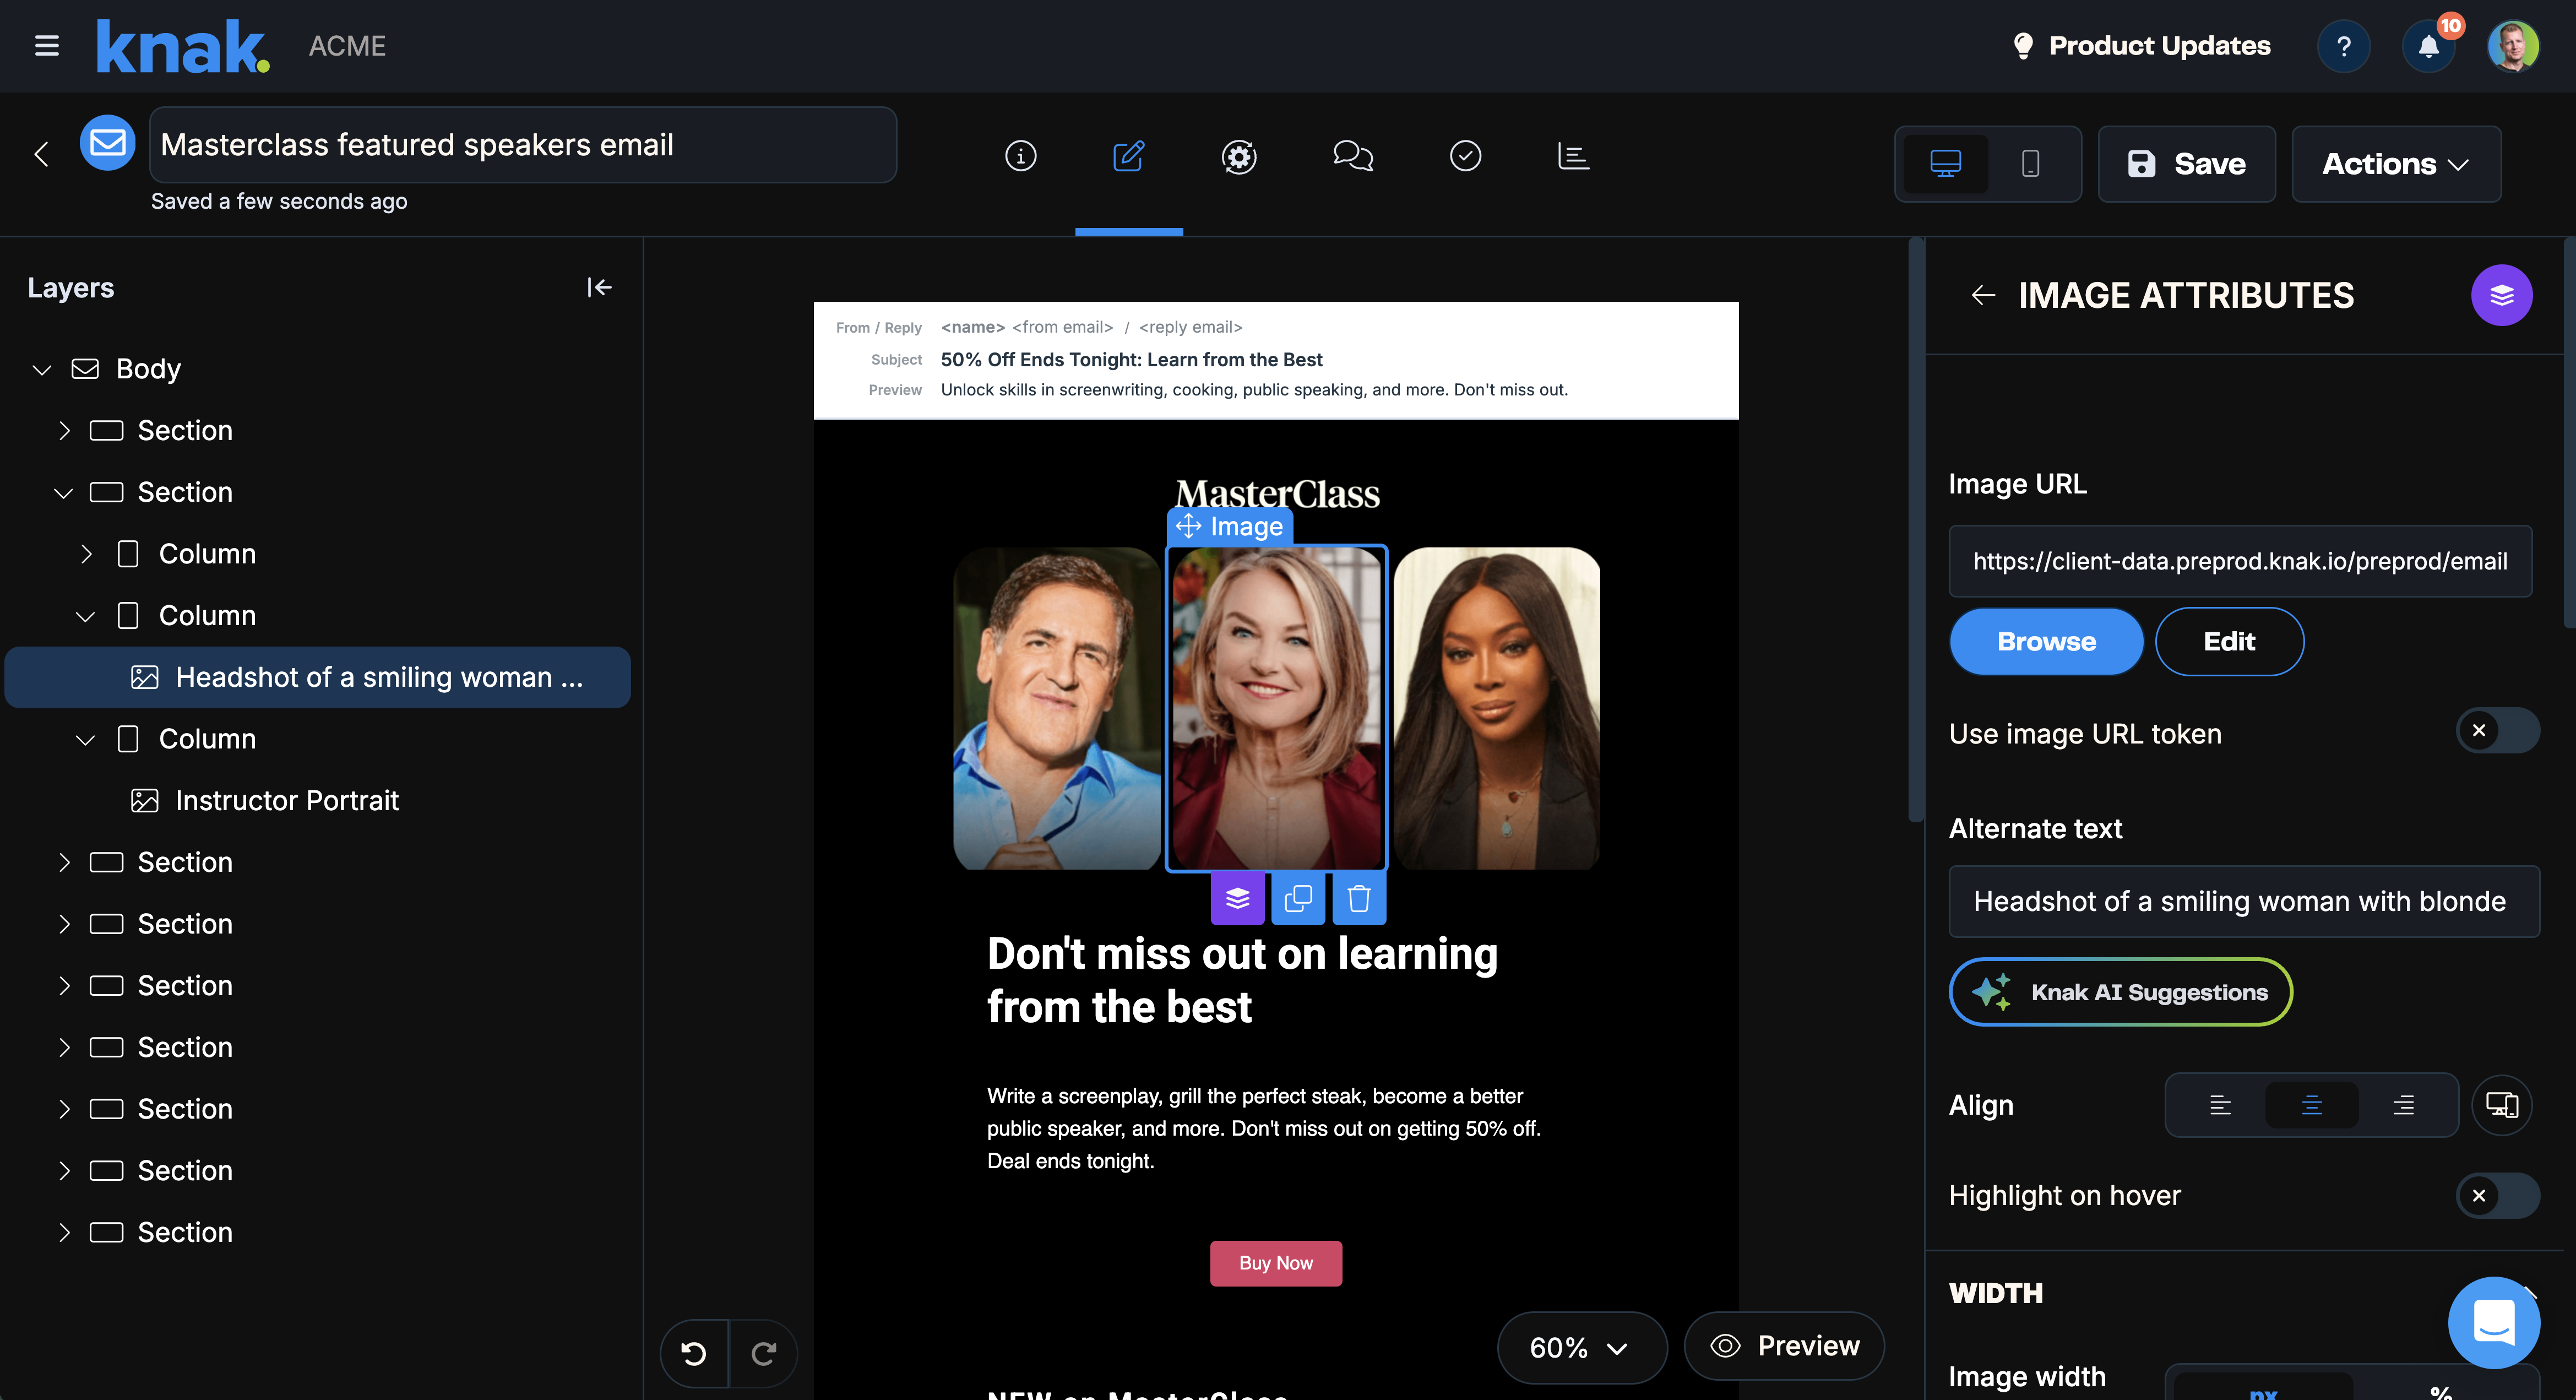Collapse the Column above Headshot layer
Viewport: 2576px width, 1400px height.
85,616
